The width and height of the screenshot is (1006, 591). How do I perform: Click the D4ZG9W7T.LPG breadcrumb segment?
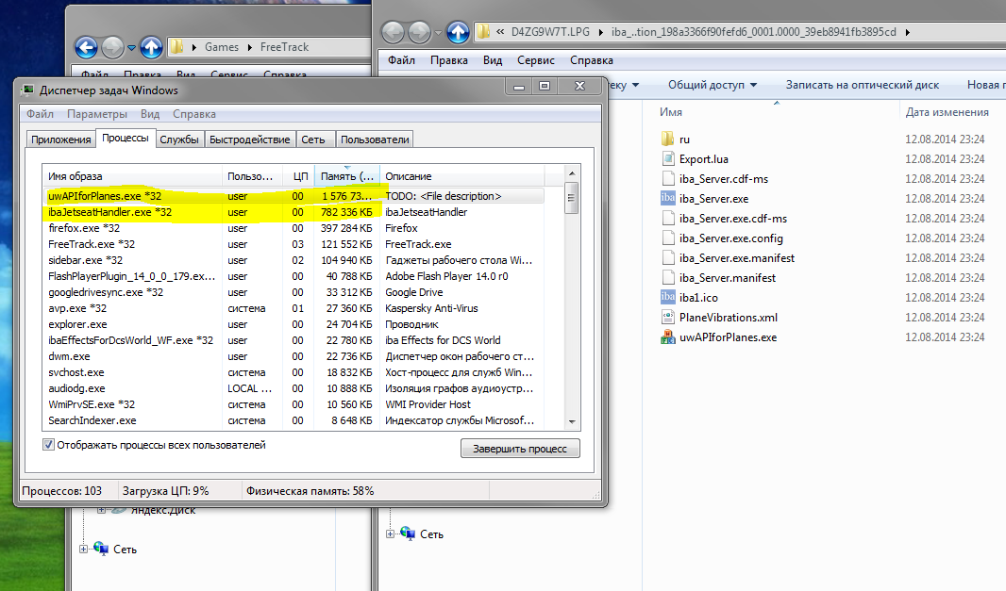click(x=550, y=31)
